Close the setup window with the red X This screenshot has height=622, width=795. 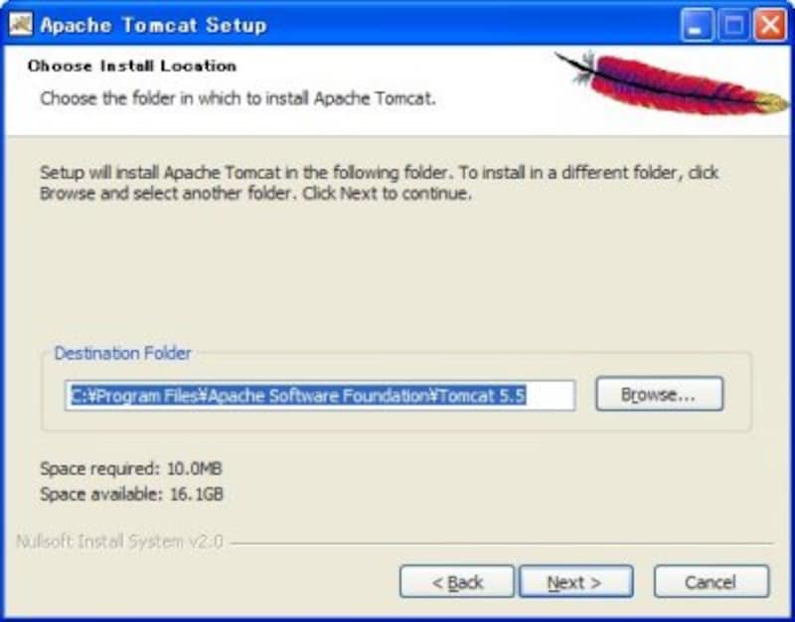tap(770, 24)
